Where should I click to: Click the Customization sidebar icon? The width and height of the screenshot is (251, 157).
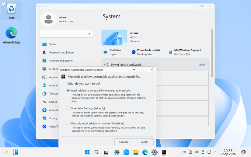[44, 69]
